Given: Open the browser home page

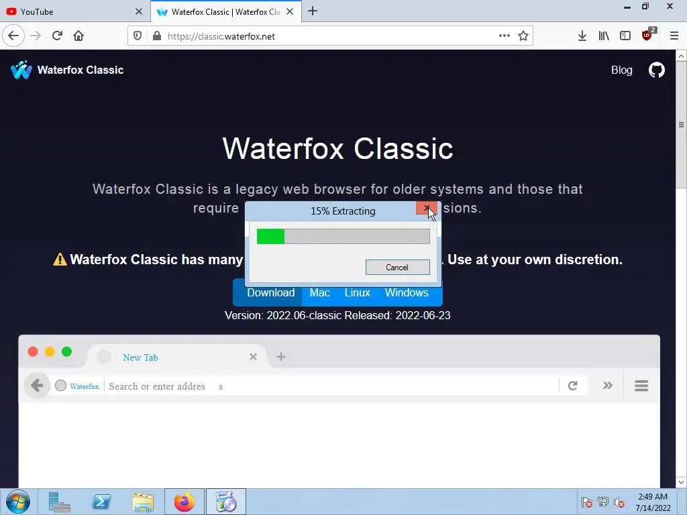Looking at the screenshot, I should pyautogui.click(x=78, y=36).
